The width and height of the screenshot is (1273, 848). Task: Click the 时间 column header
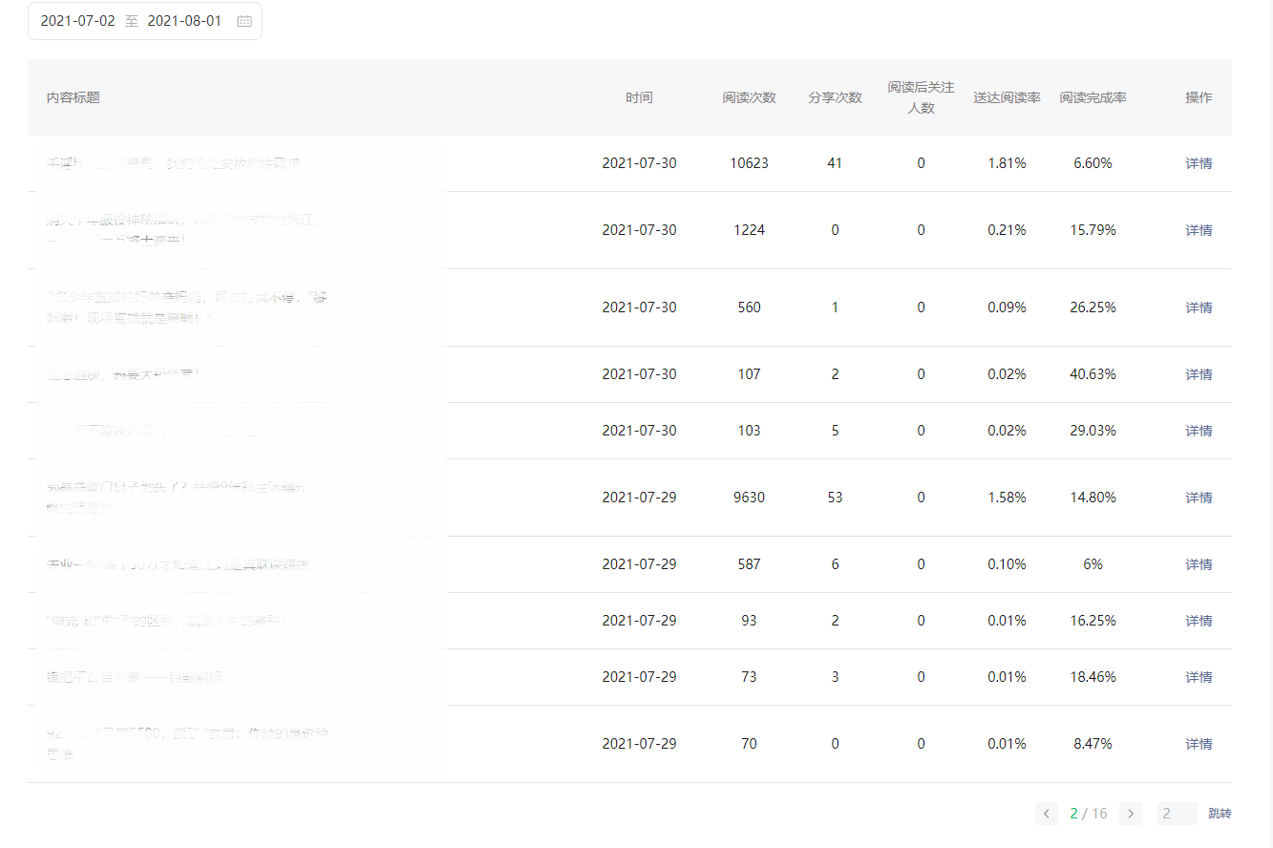click(639, 97)
